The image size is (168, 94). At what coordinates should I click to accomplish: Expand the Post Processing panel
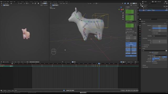[145, 67]
